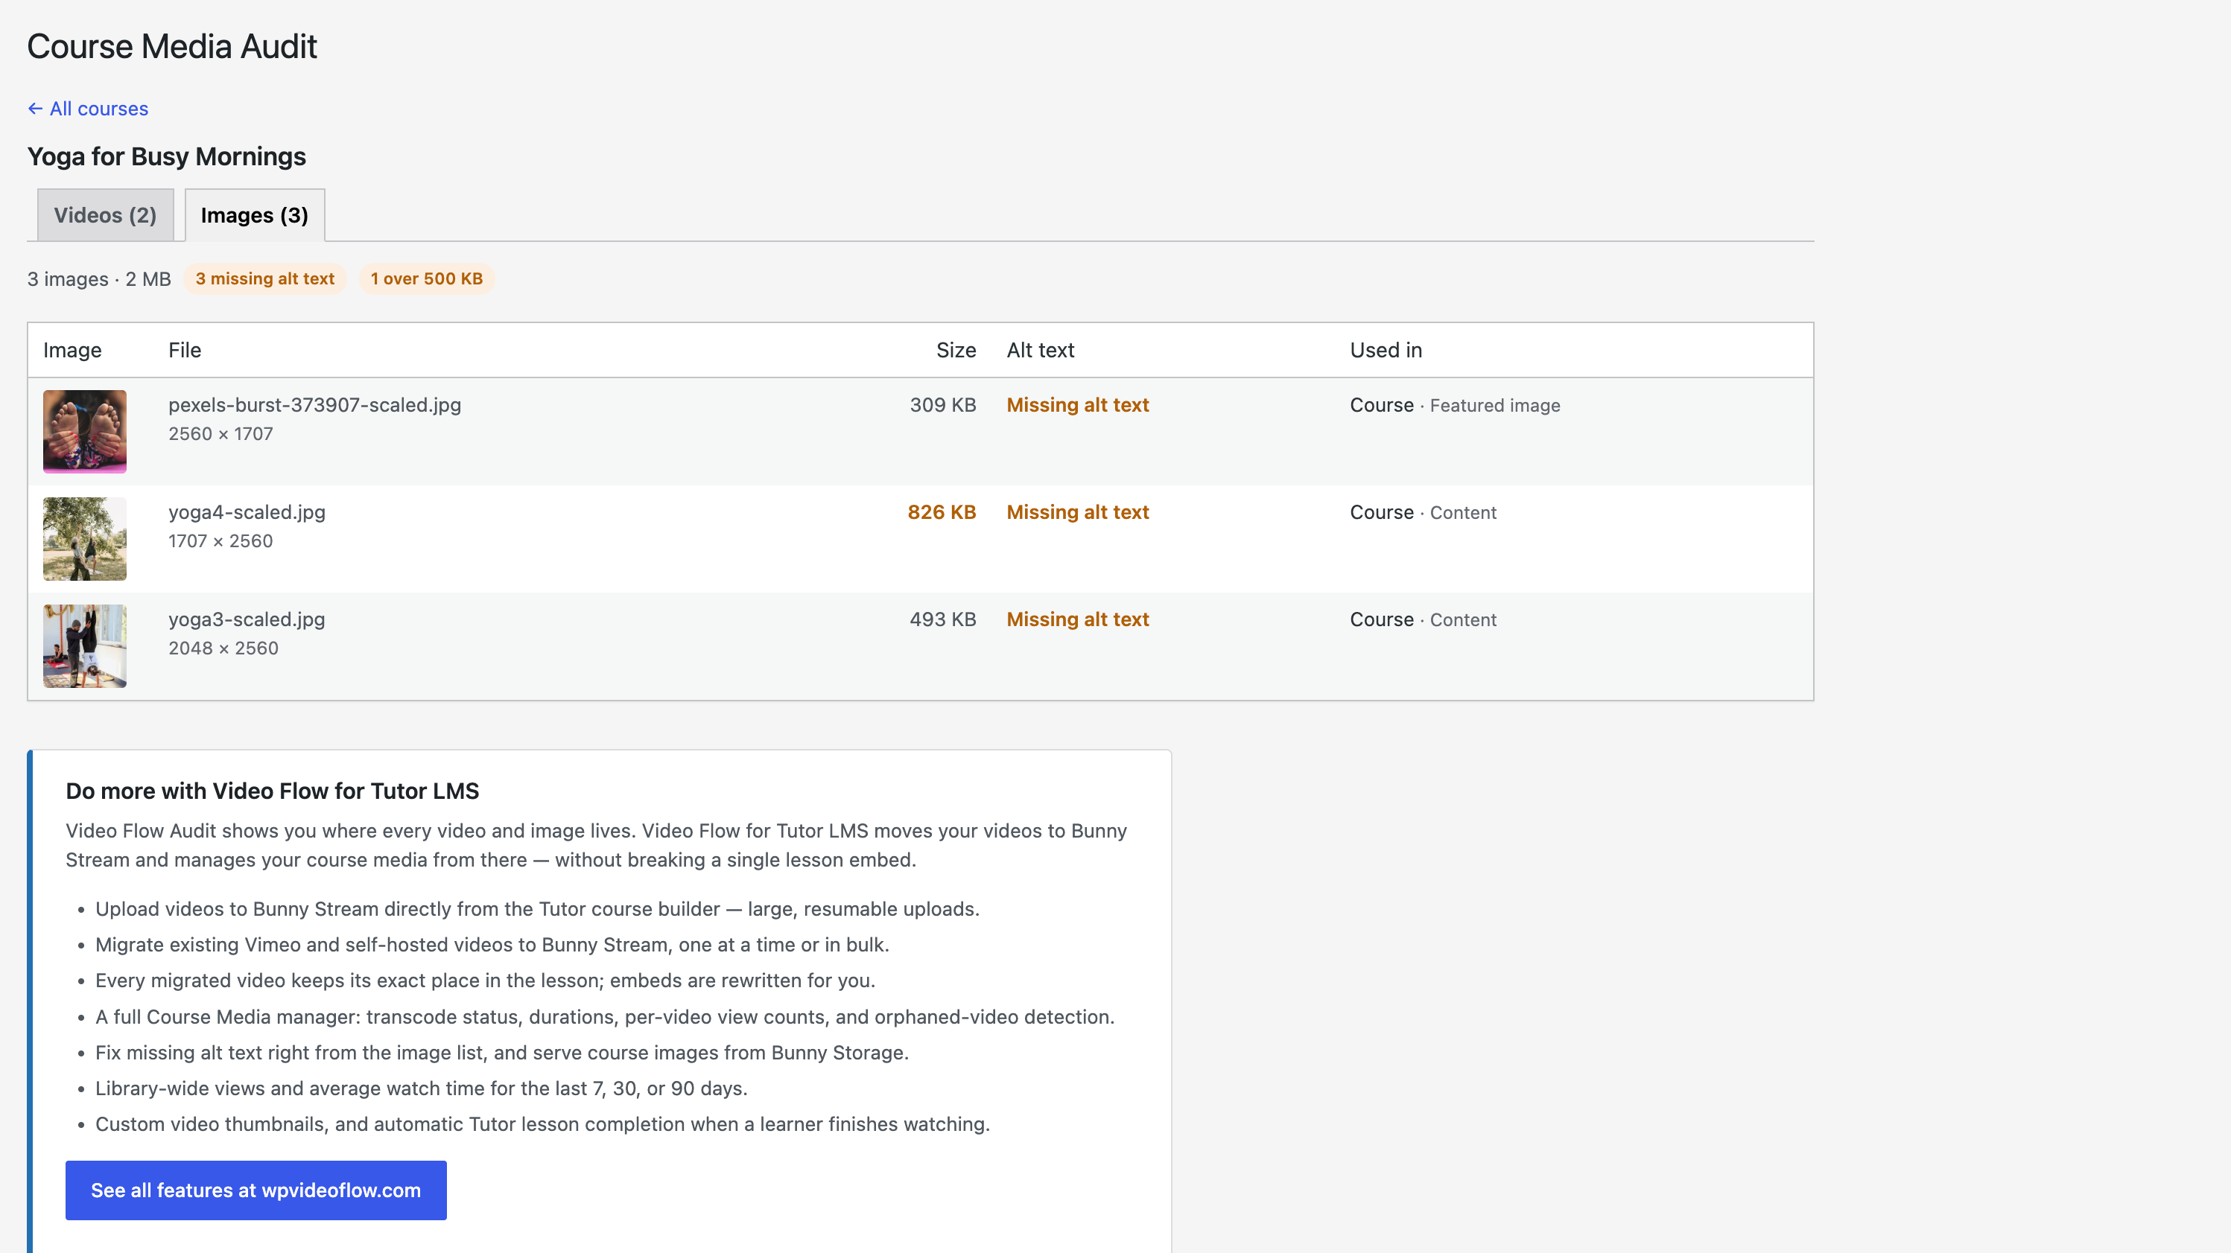Click the 3 missing alt text badge
This screenshot has width=2231, height=1253.
[264, 278]
